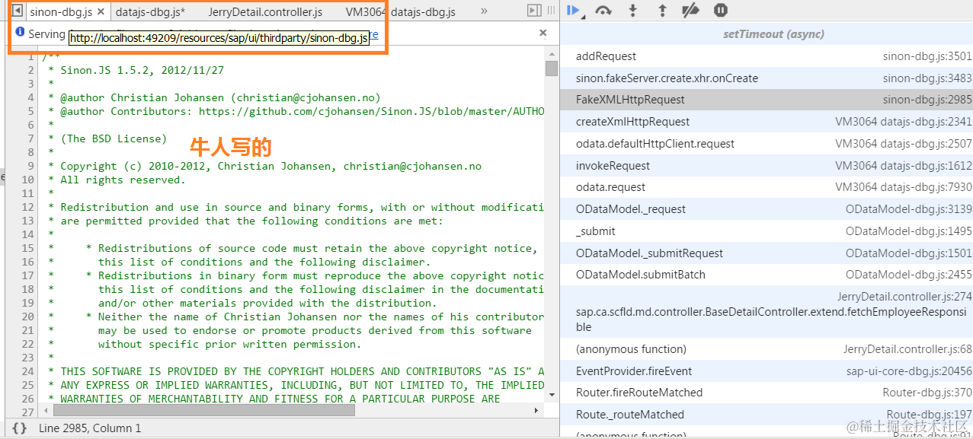Select the ODataModel._request call stack frame
The width and height of the screenshot is (973, 439).
tap(766, 209)
